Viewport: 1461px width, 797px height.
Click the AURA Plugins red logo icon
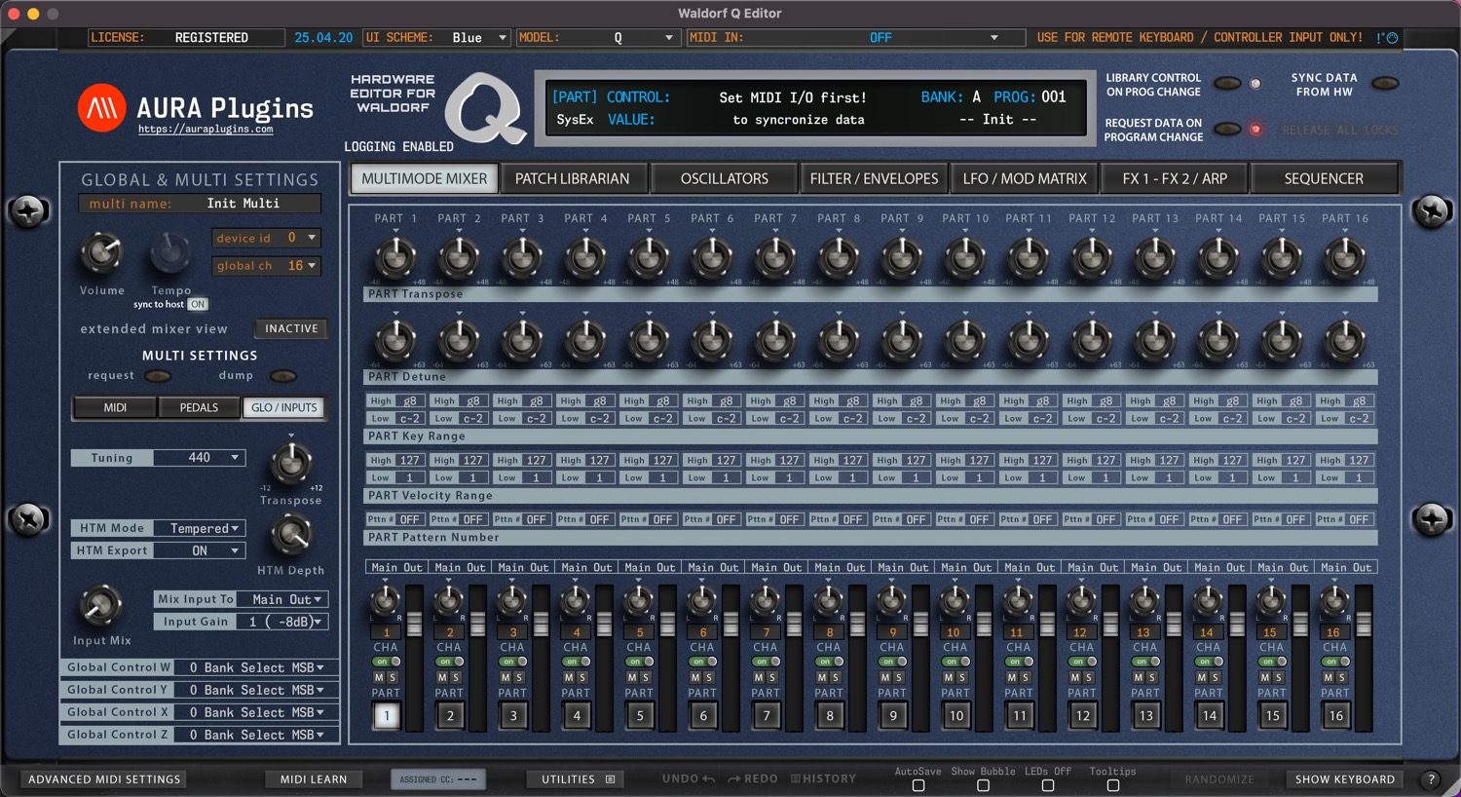pos(102,107)
